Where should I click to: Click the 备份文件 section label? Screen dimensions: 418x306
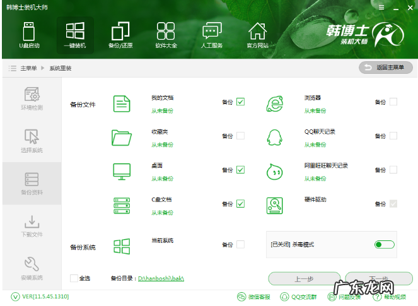click(x=83, y=105)
